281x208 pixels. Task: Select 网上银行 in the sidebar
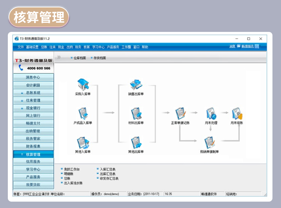point(33,116)
